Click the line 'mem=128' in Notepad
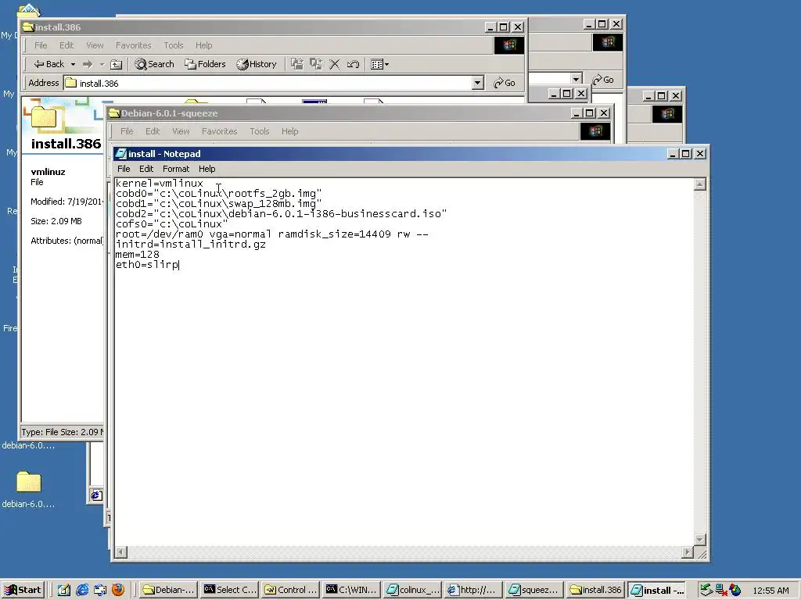801x600 pixels. pyautogui.click(x=138, y=254)
